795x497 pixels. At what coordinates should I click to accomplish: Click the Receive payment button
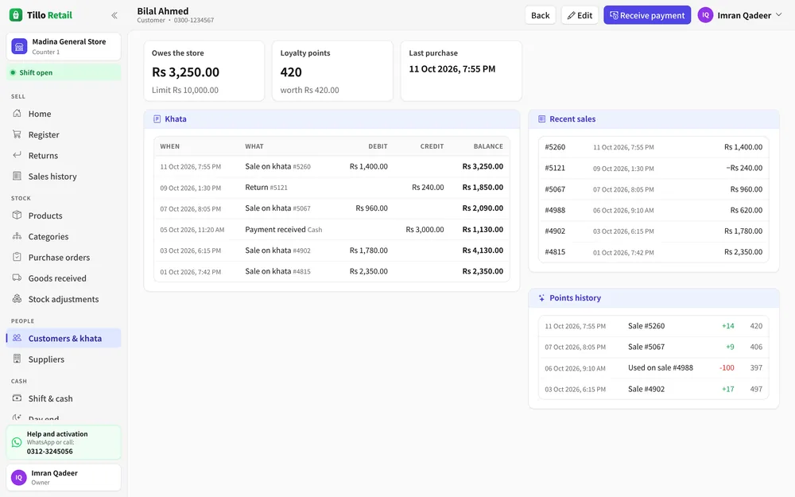pos(647,15)
